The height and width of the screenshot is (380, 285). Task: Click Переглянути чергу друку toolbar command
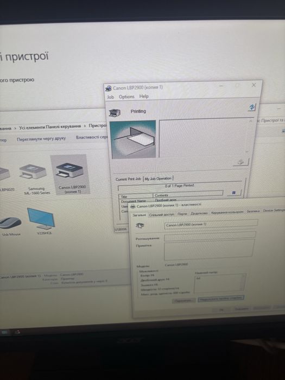click(x=41, y=139)
